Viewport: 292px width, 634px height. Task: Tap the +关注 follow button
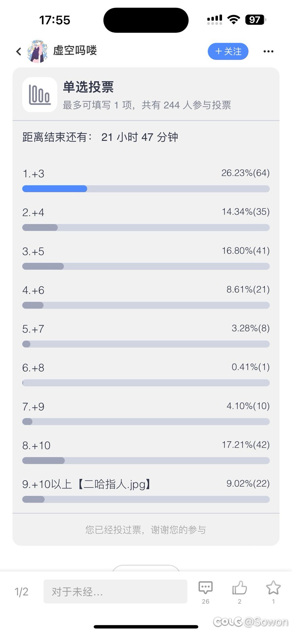pyautogui.click(x=228, y=51)
